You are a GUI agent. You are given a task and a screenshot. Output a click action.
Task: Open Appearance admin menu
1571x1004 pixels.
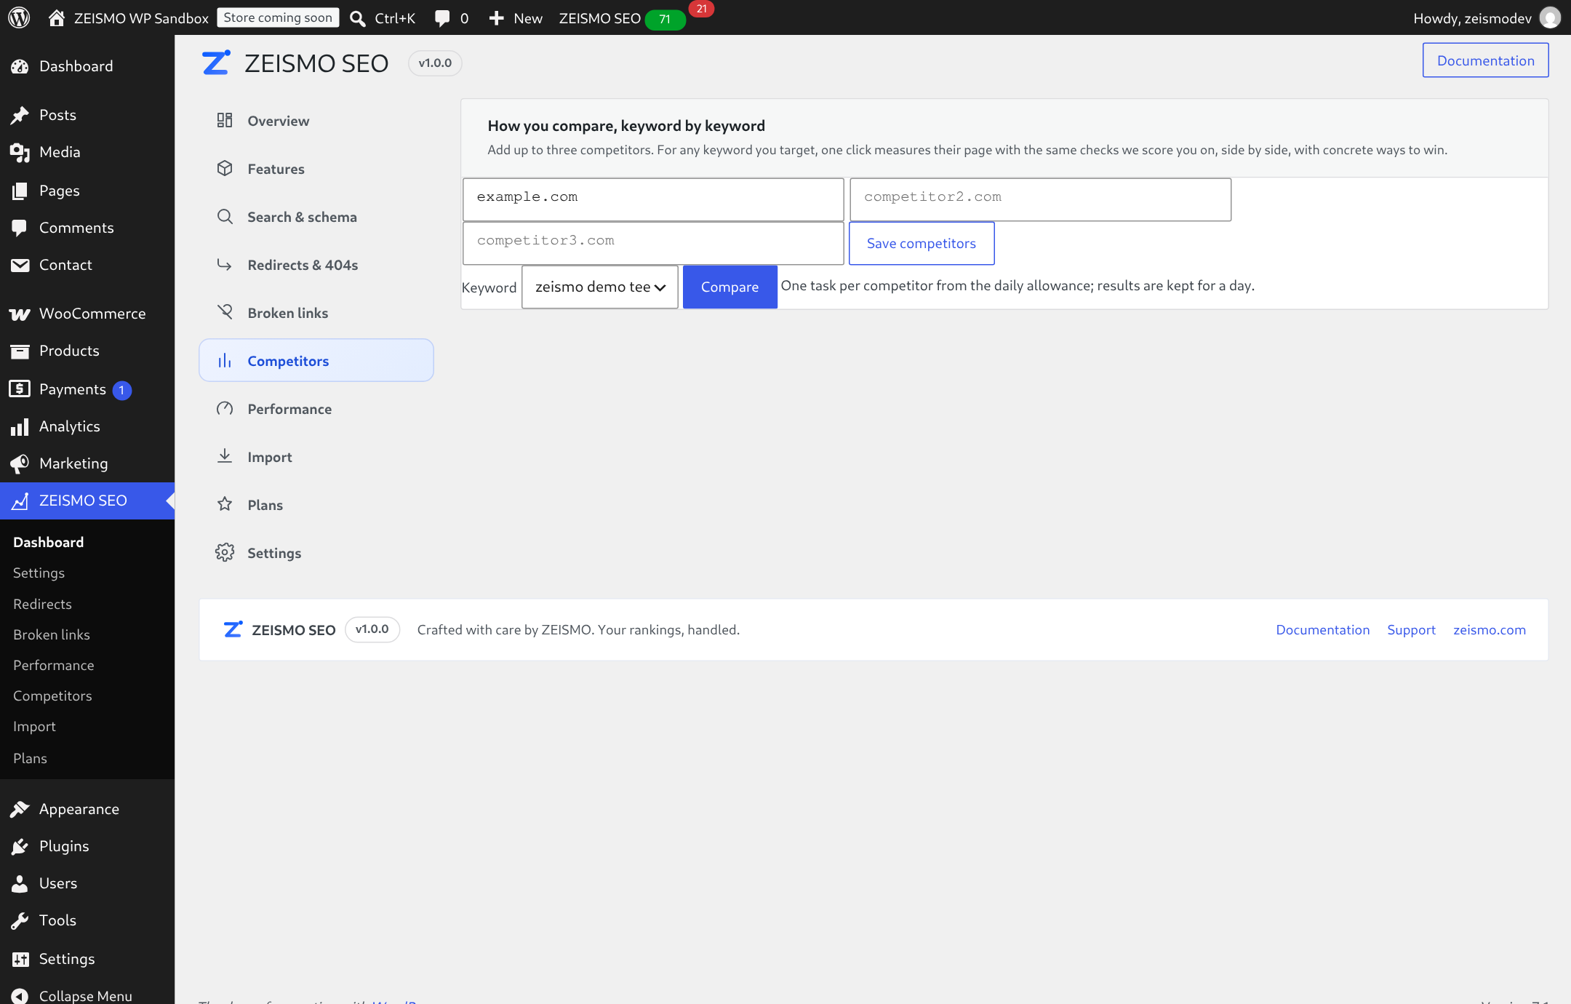pyautogui.click(x=87, y=809)
